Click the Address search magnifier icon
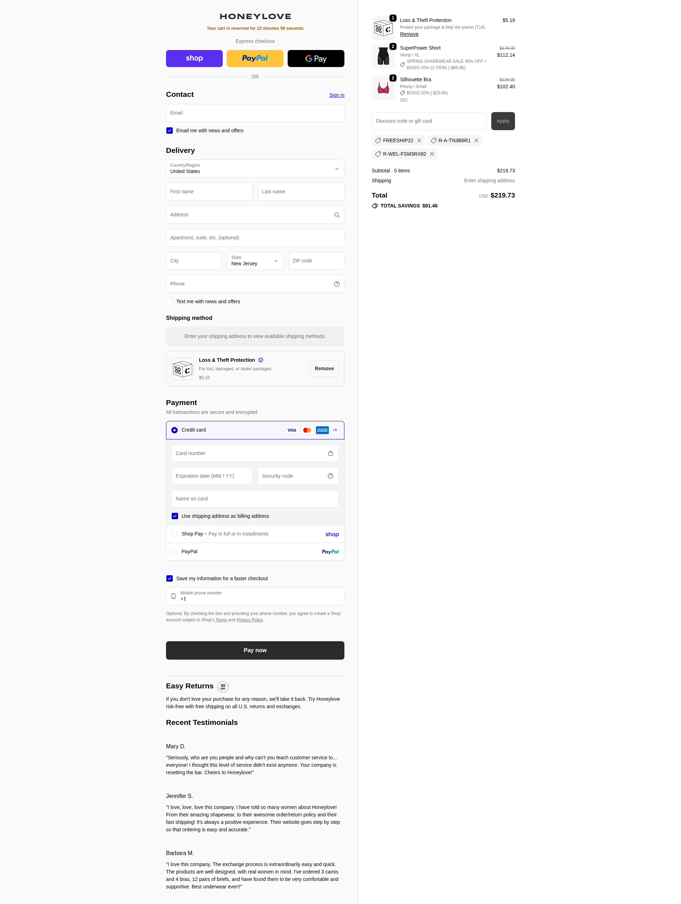Image resolution: width=681 pixels, height=904 pixels. click(336, 215)
